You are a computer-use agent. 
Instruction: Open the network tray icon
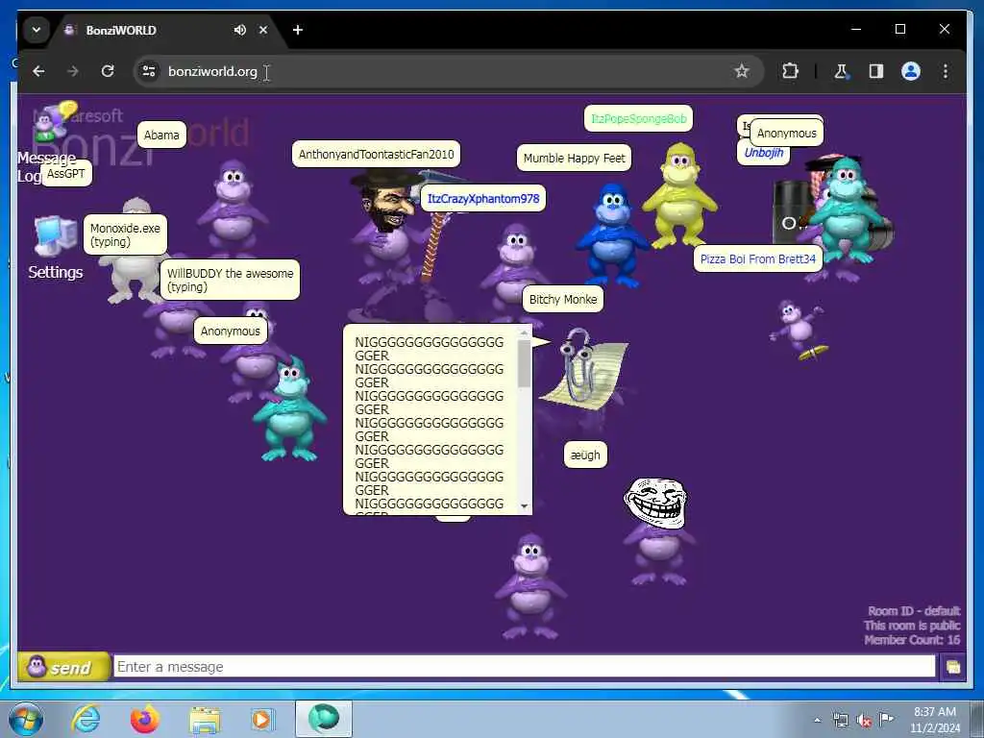pos(840,721)
